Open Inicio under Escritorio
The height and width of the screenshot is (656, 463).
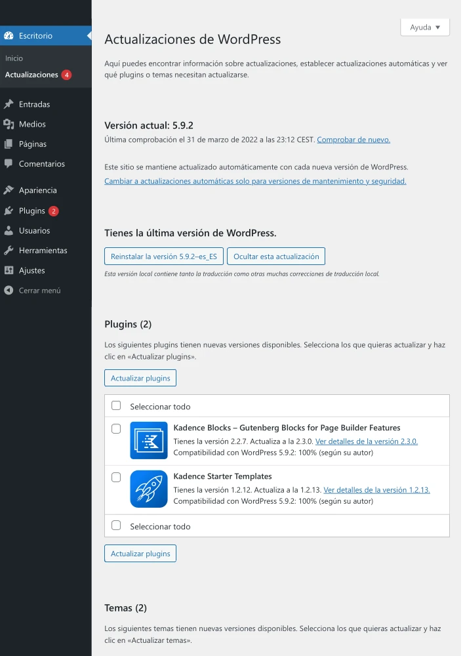pyautogui.click(x=14, y=58)
